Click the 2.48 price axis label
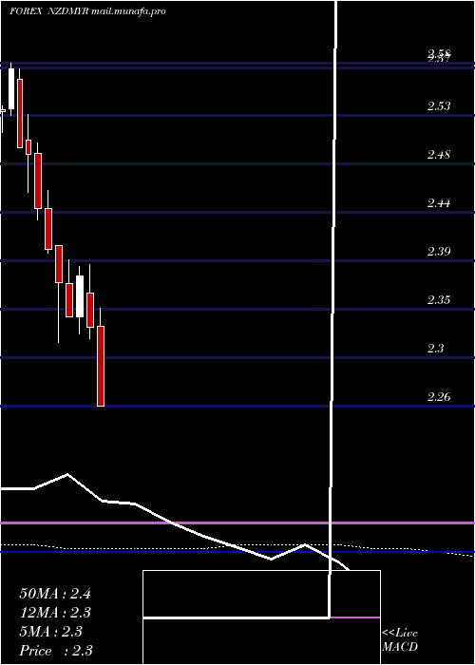 [x=439, y=155]
